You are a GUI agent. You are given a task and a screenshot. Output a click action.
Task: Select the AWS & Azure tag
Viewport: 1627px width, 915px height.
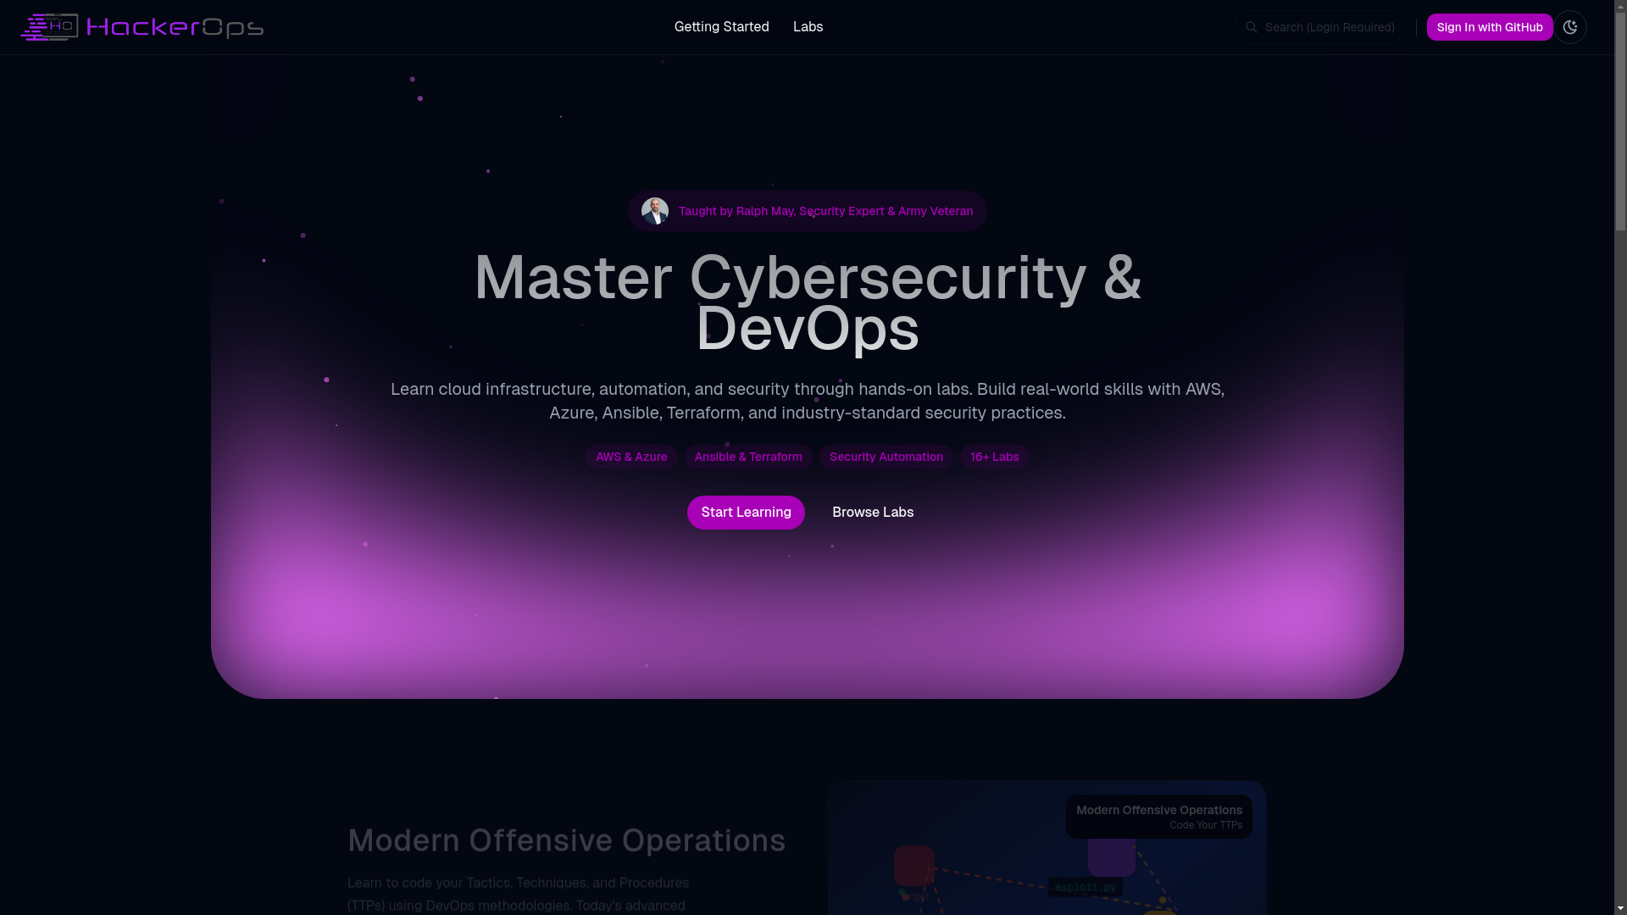click(631, 457)
